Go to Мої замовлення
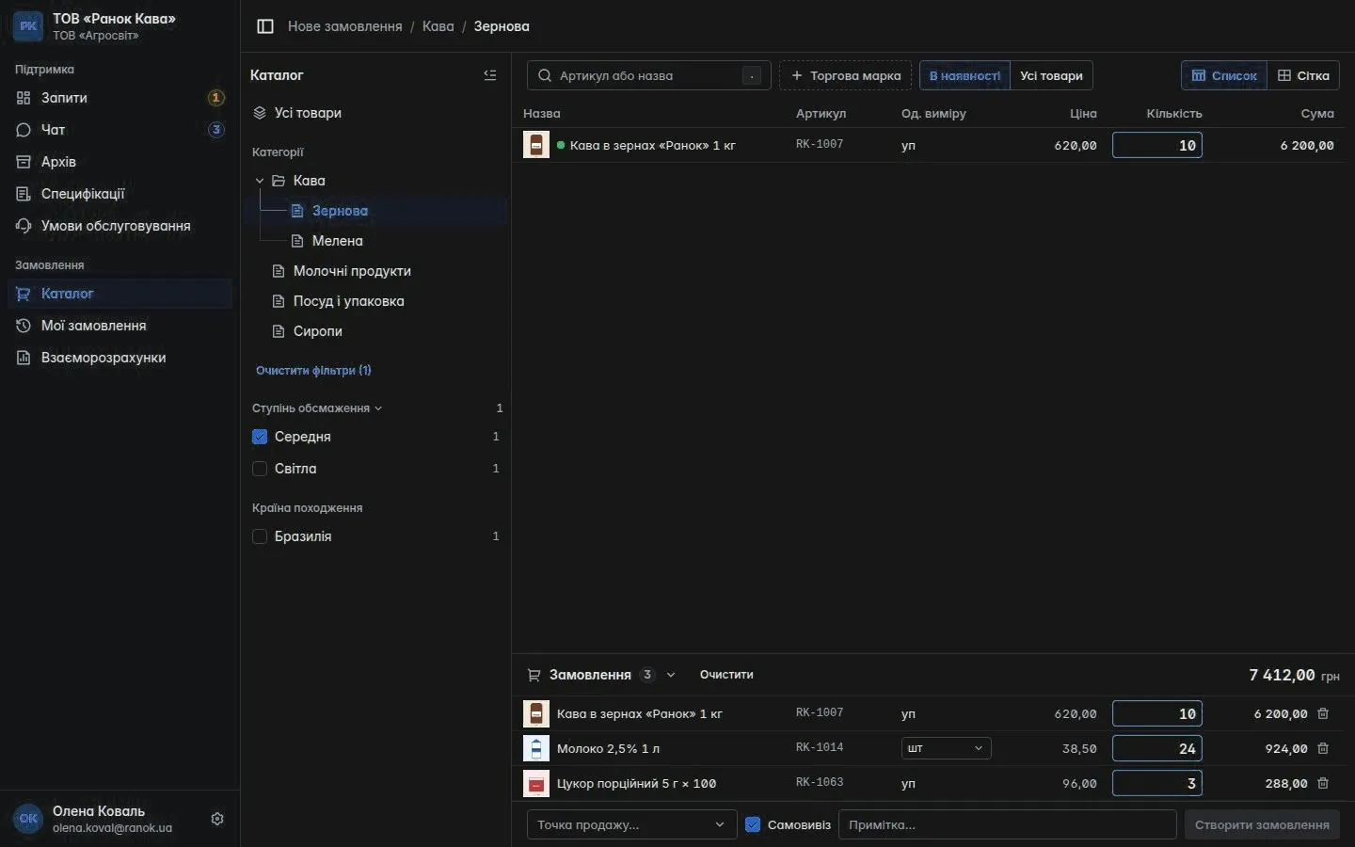 point(120,326)
